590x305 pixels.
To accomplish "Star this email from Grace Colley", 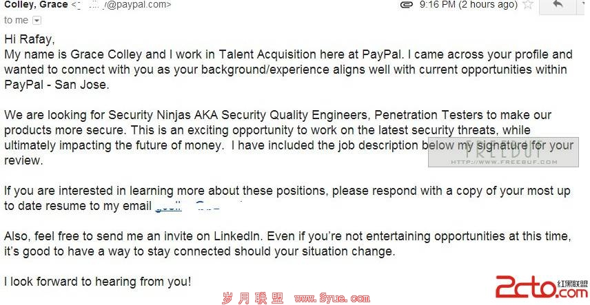I will tap(528, 5).
